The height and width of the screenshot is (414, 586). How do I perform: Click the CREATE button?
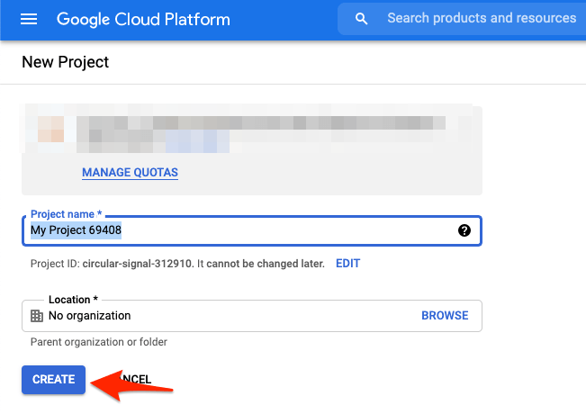[x=53, y=380]
